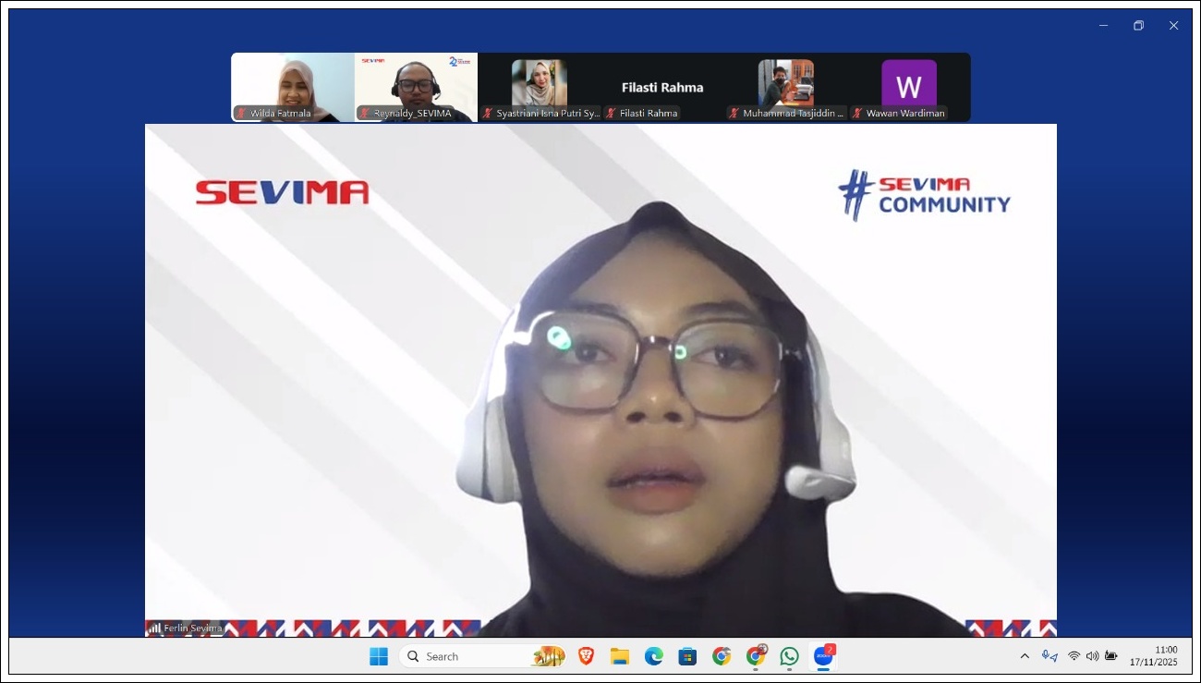Viewport: 1201px width, 683px height.
Task: Click Muhammad Tasjiddin's video thumbnail
Action: tap(786, 85)
